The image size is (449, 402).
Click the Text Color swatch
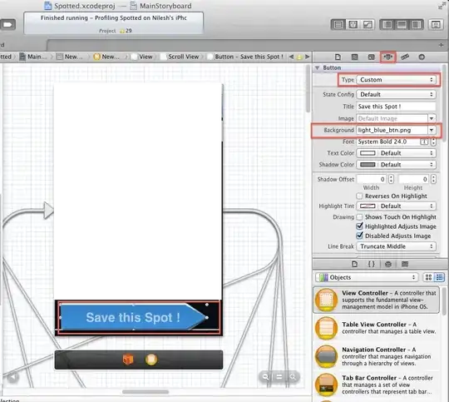pos(368,153)
